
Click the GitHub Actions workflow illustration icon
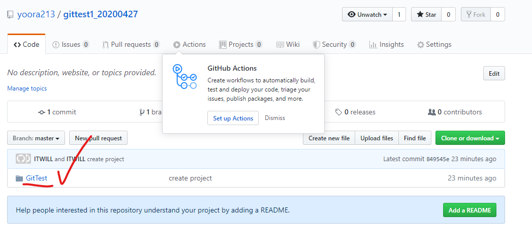pos(184,77)
